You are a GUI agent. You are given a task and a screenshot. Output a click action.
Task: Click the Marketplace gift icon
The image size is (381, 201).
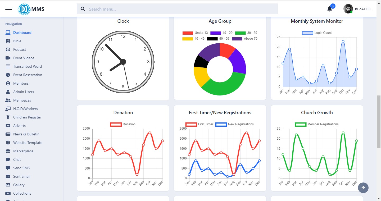pyautogui.click(x=8, y=151)
